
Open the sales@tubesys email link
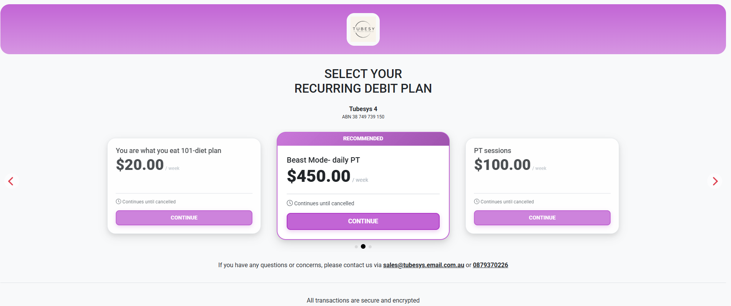click(x=424, y=265)
